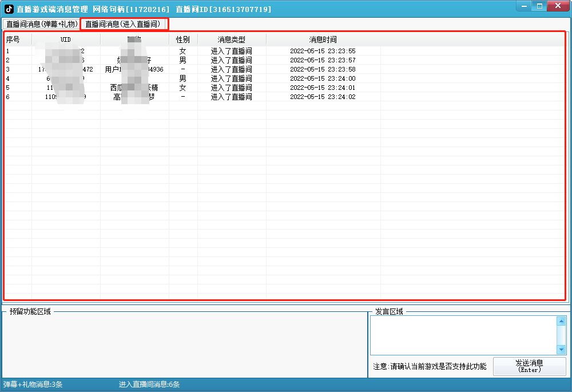This screenshot has width=572, height=392.
Task: Click the 消息时间 column header
Action: click(x=323, y=39)
